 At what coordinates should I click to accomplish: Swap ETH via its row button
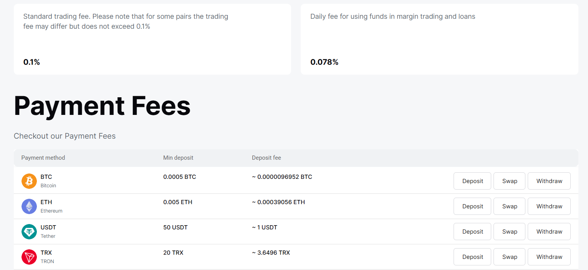(509, 206)
